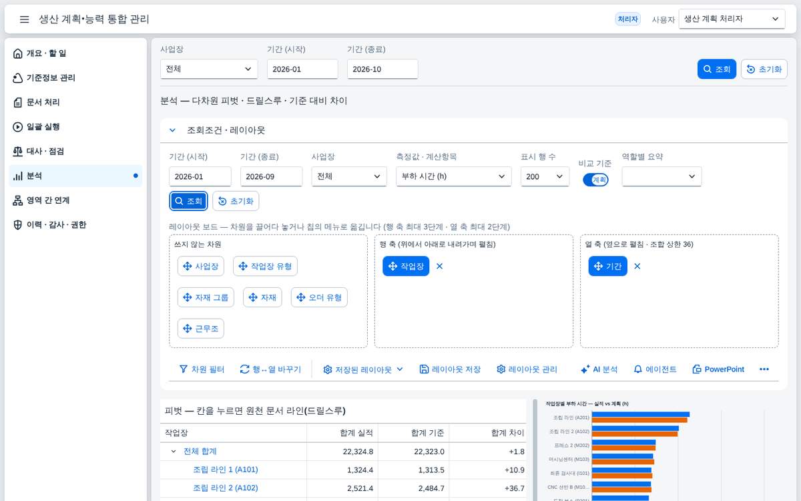
Task: Open the 사용자 role dropdown
Action: click(x=732, y=19)
